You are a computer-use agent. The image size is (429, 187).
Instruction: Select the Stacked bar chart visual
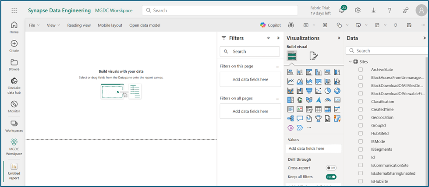coord(291,72)
